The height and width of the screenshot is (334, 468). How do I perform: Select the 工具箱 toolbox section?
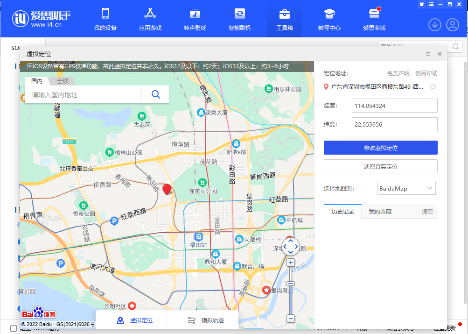[x=285, y=19]
